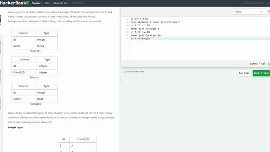Screen dimensions: 270x152
Task: Click the 'ID' header in sample input table
Action: (64, 139)
